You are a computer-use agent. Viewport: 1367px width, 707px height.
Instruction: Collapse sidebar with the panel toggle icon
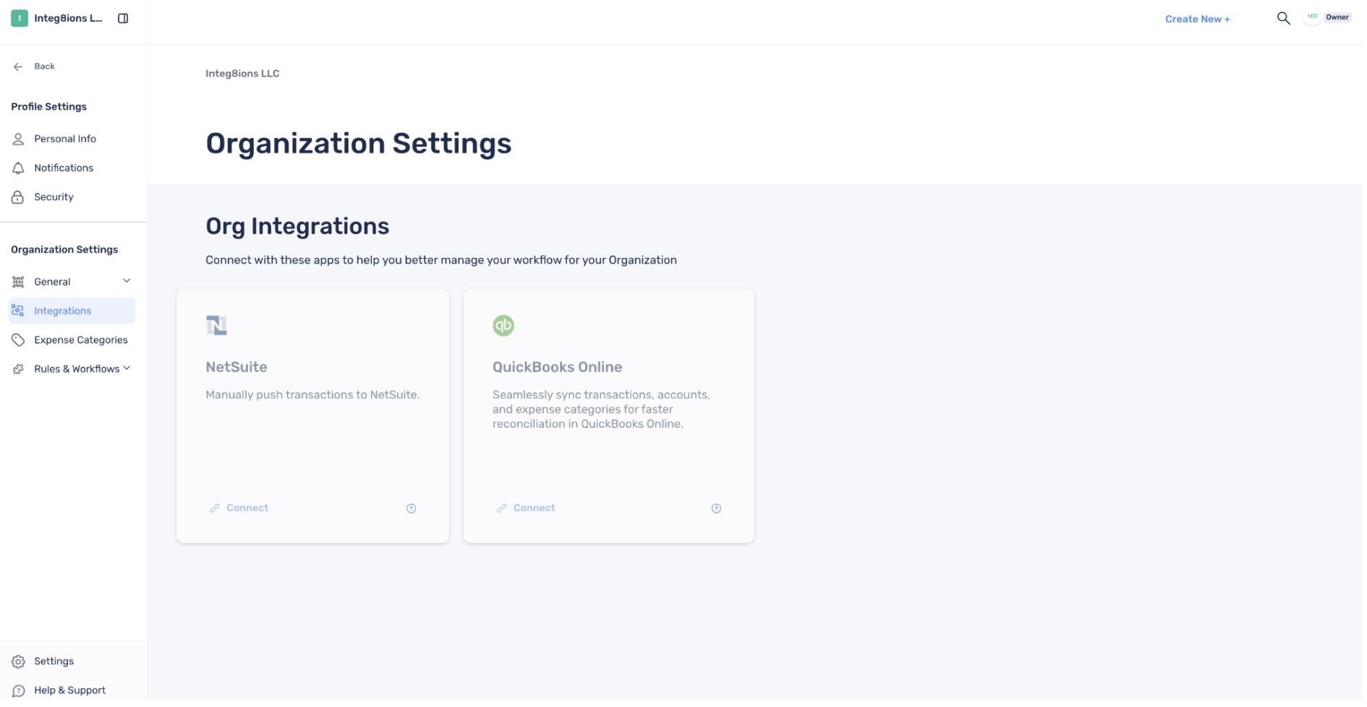point(123,18)
